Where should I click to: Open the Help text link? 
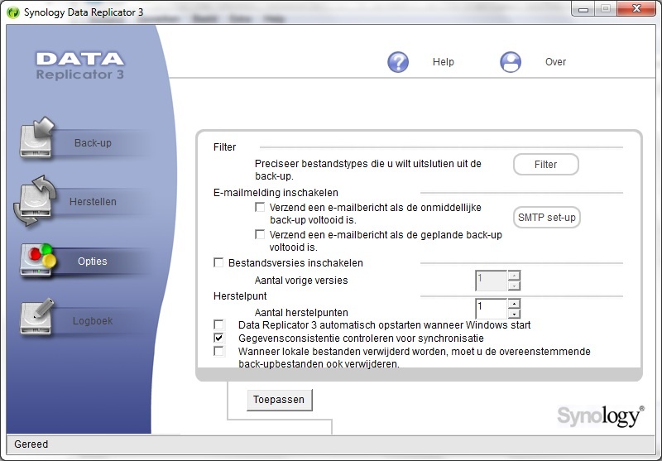point(444,62)
